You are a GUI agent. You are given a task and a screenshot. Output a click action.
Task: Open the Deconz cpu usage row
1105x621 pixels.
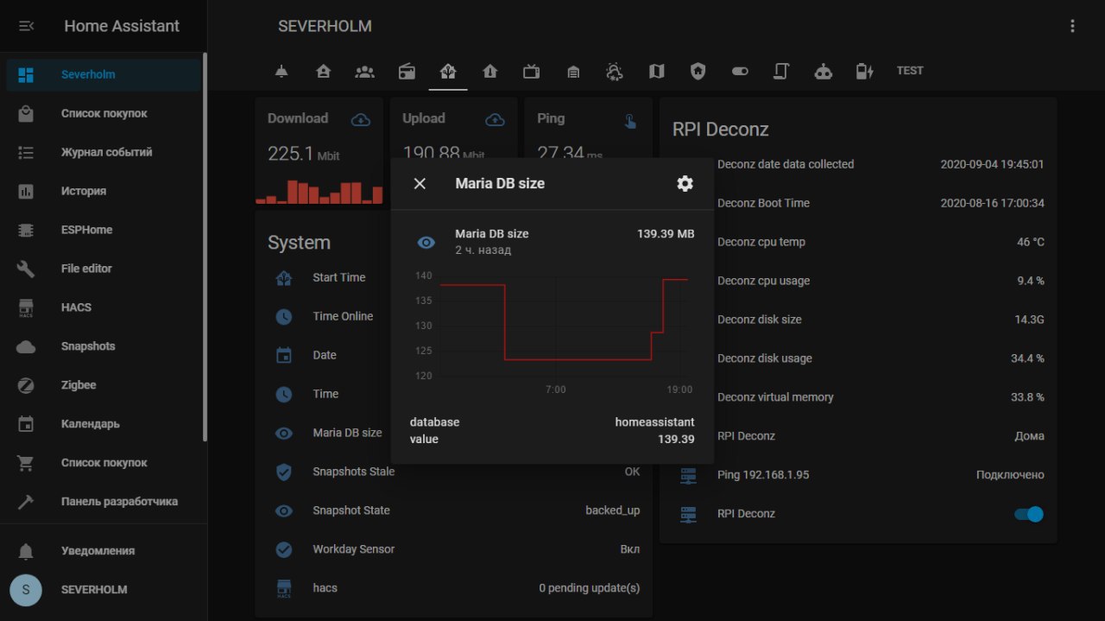point(881,281)
